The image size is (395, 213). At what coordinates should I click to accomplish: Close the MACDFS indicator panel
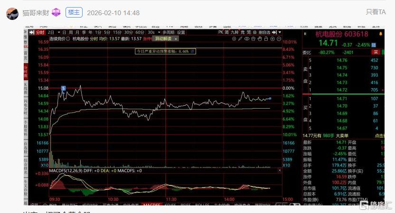tap(280, 170)
